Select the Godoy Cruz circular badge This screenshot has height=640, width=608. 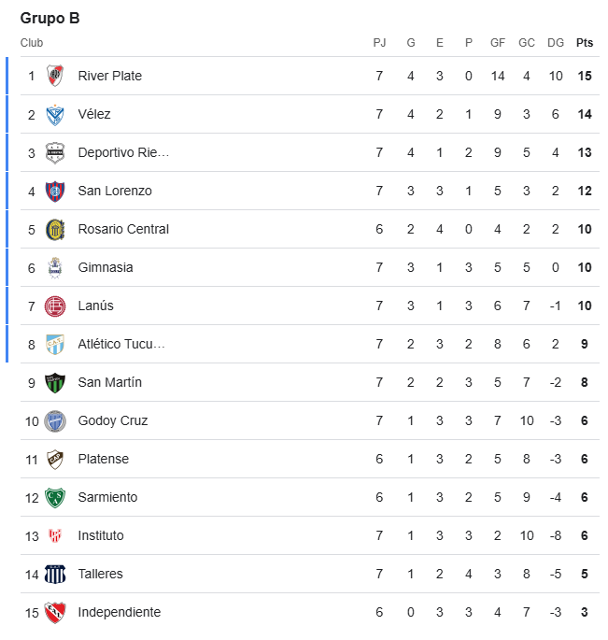tap(55, 421)
